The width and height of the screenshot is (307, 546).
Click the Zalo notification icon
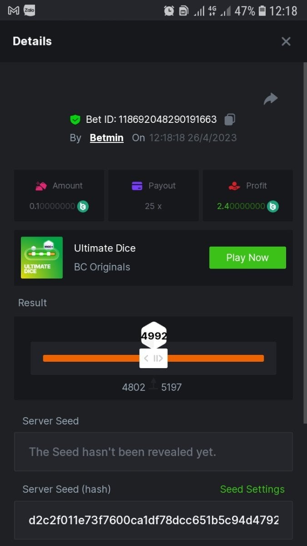click(x=30, y=10)
